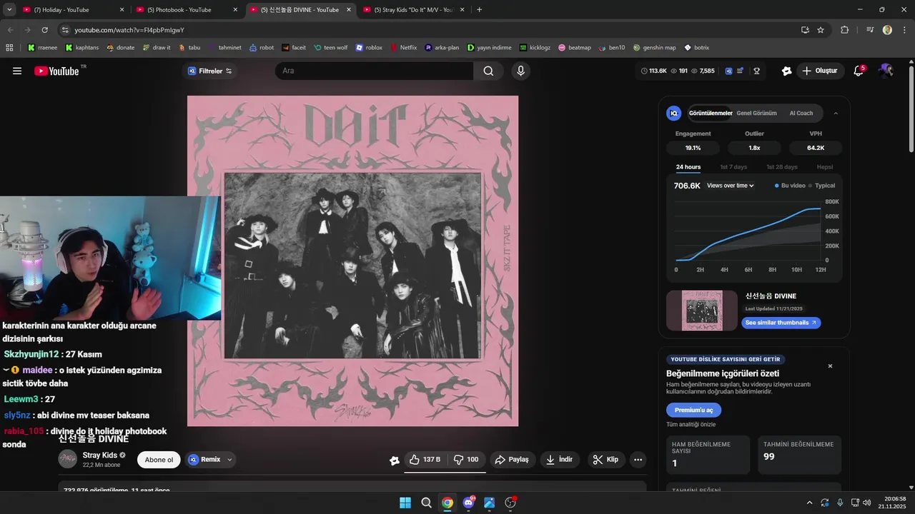Image resolution: width=915 pixels, height=514 pixels.
Task: Open the browser apps grid icon
Action: tap(9, 48)
